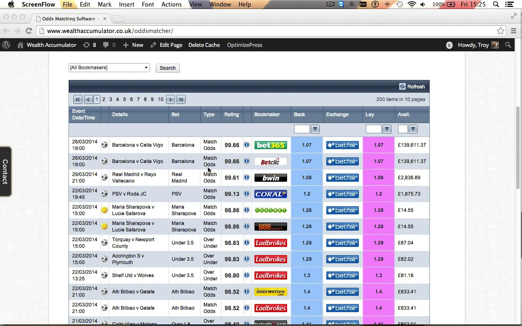This screenshot has height=326, width=522.
Task: Jump to last page of results
Action: tap(181, 99)
